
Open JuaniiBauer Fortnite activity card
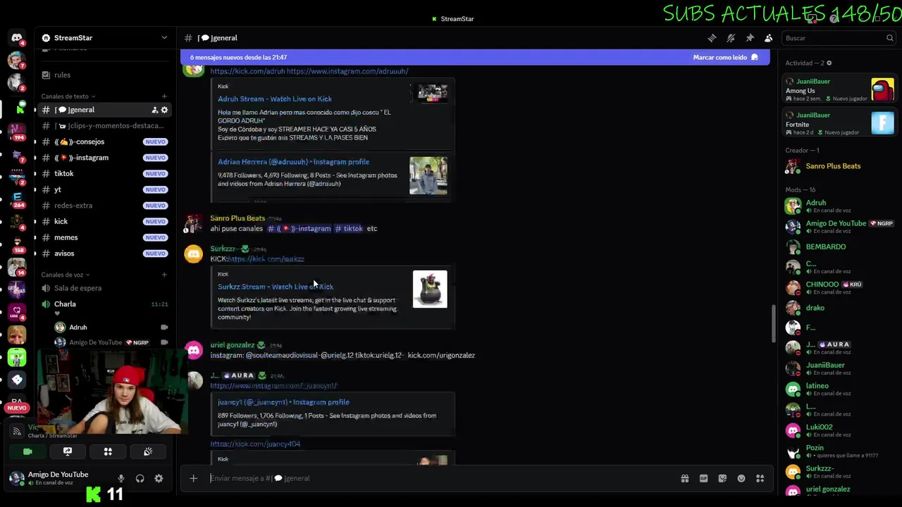point(840,124)
